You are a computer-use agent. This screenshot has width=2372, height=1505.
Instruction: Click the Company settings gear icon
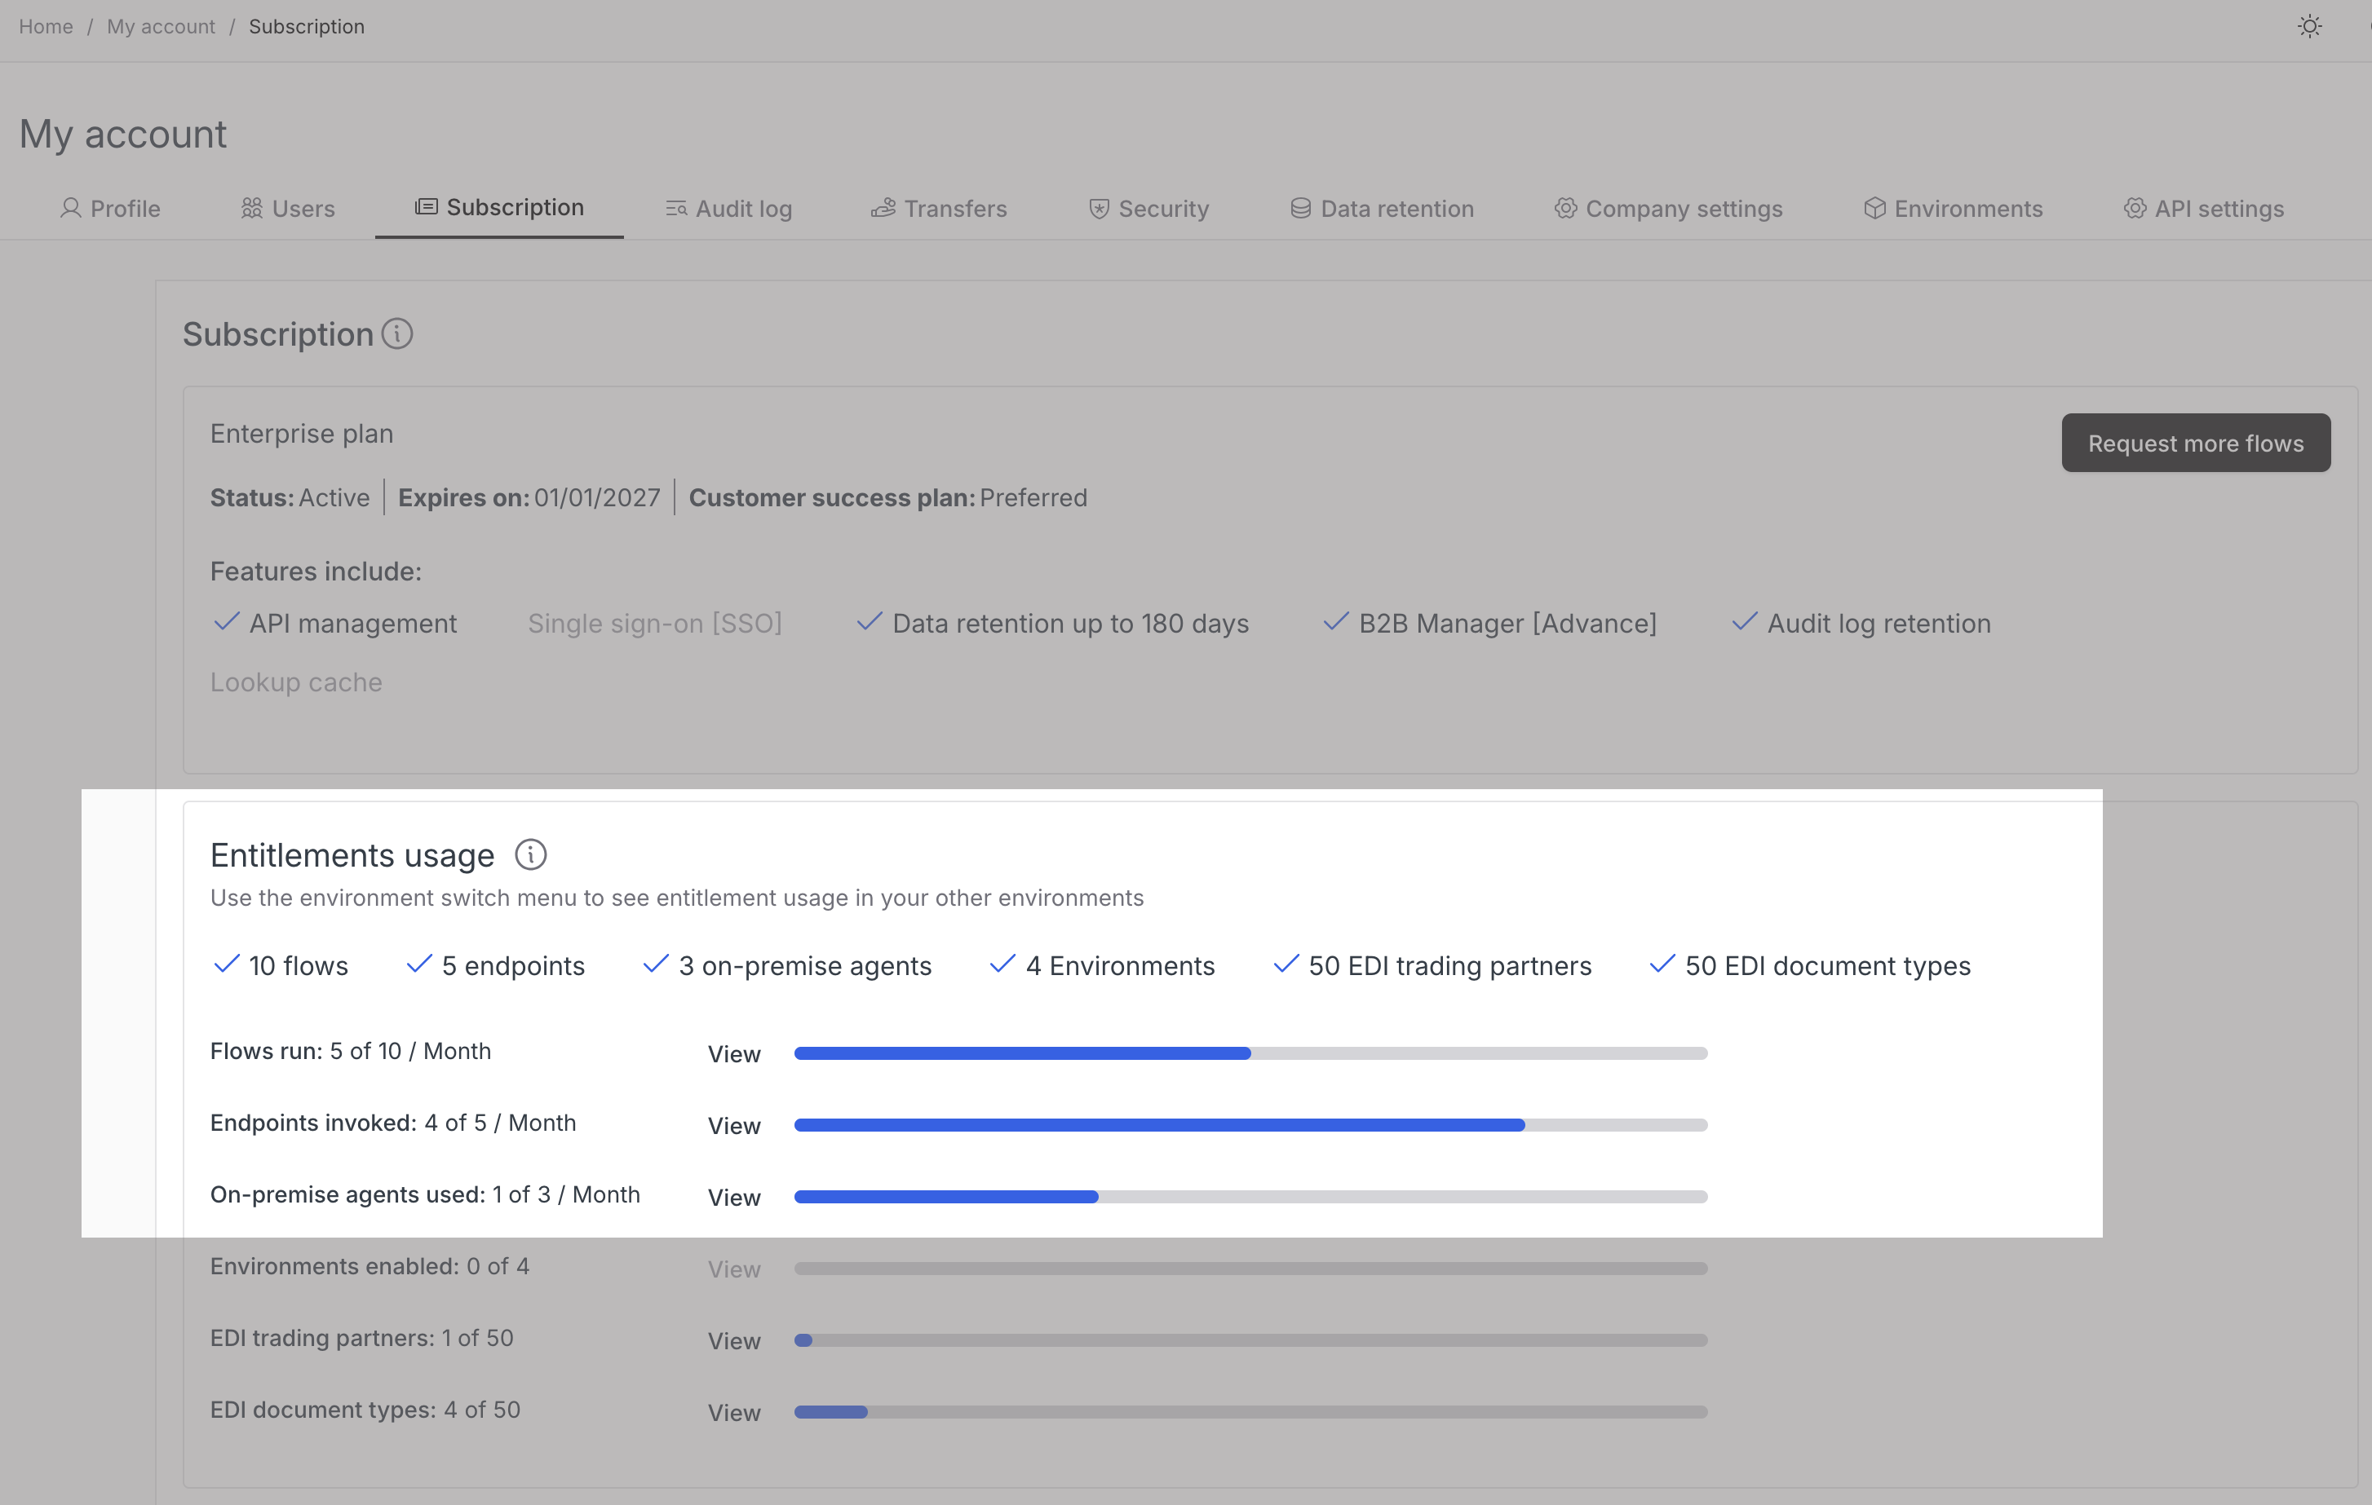click(1565, 209)
